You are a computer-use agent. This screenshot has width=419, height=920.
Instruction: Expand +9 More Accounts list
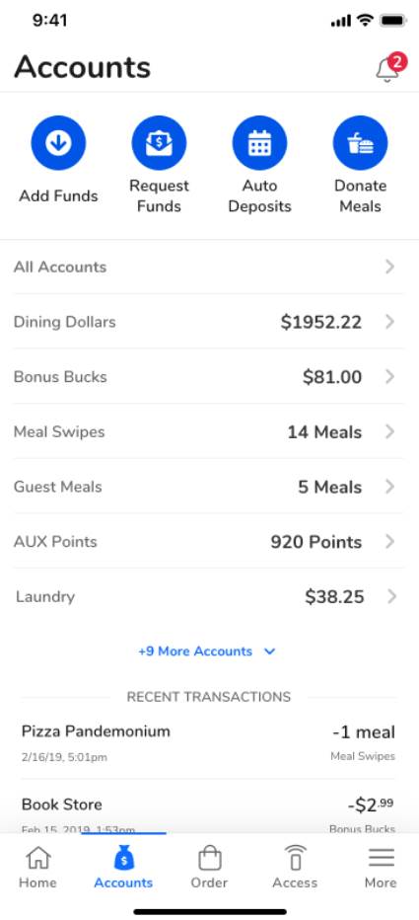click(207, 652)
